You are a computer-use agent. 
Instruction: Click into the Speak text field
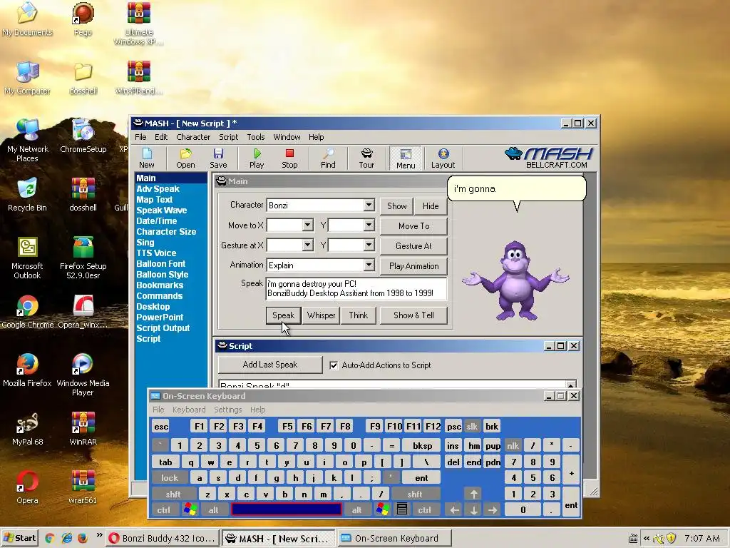pos(356,289)
